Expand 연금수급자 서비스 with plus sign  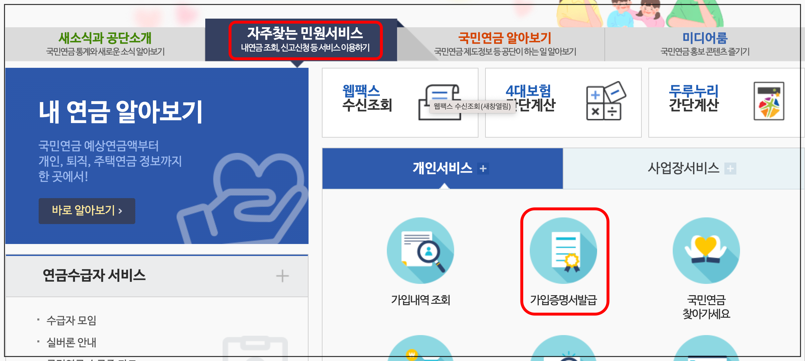[282, 276]
